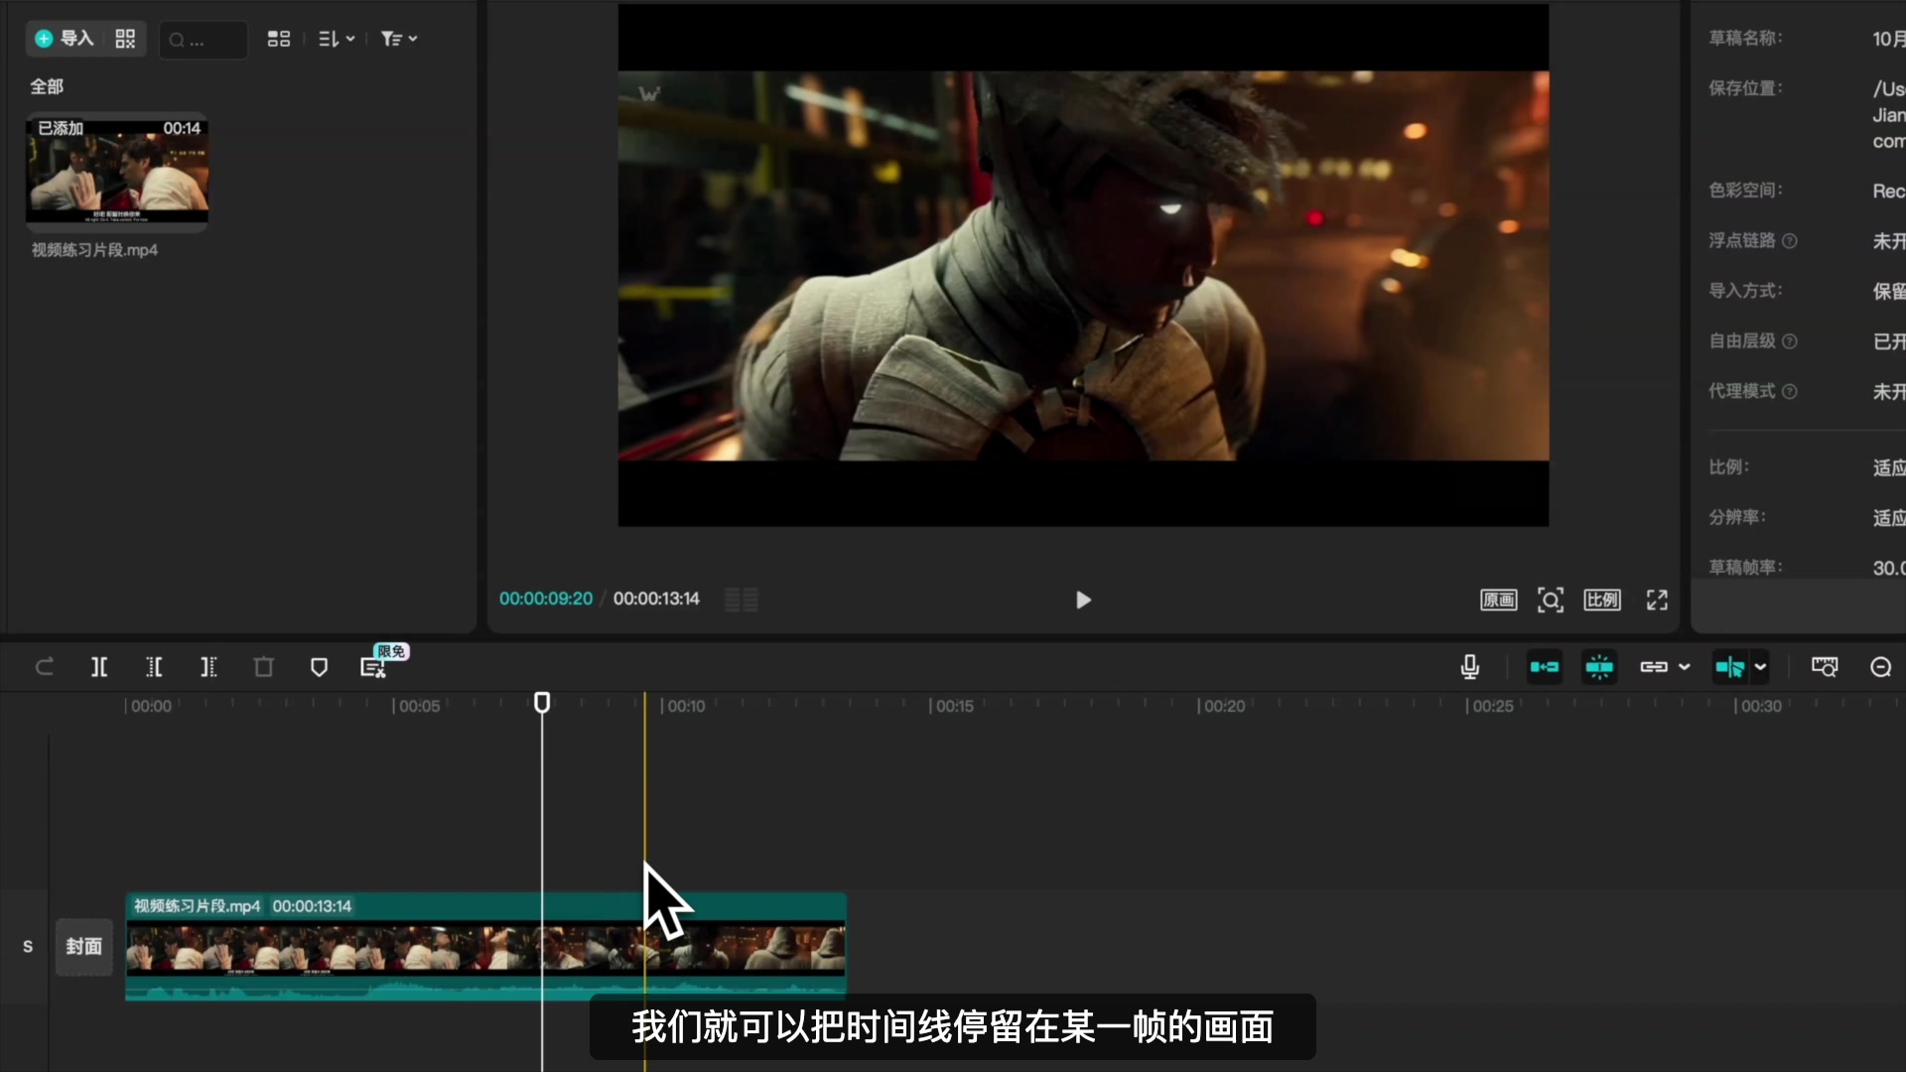Click the 分辨率 label

(x=1737, y=517)
